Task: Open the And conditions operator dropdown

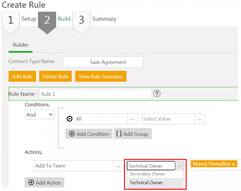Action: pos(40,115)
